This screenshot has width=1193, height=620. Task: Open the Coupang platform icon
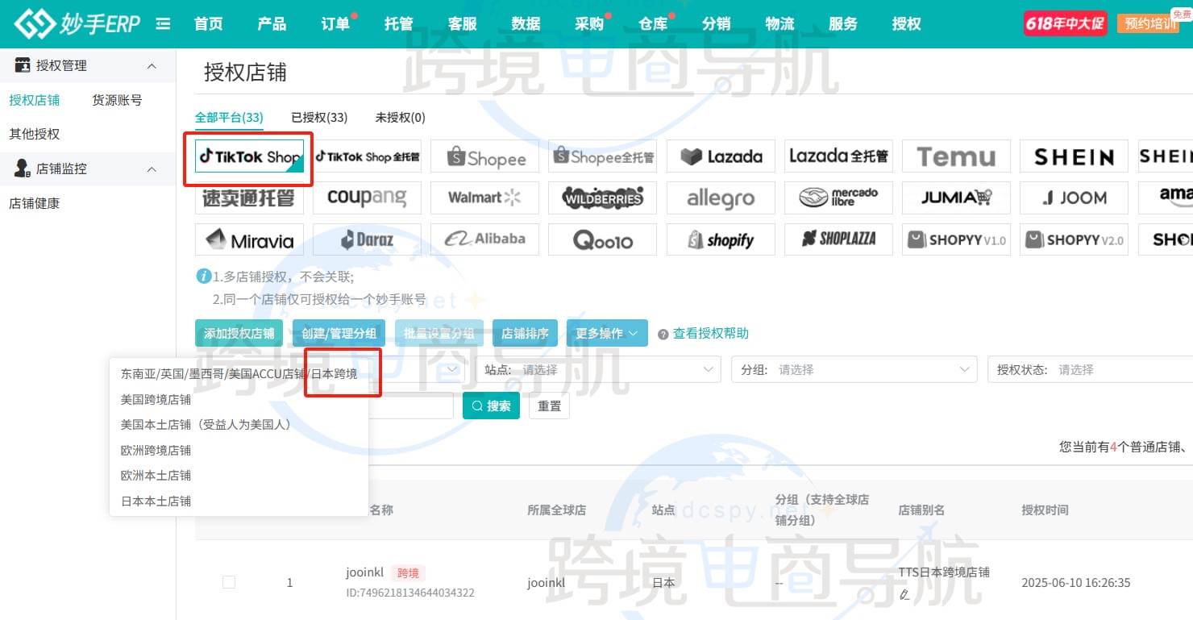pos(367,198)
